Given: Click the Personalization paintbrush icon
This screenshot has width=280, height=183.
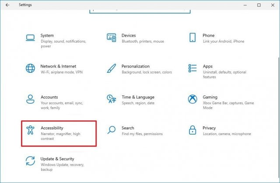Looking at the screenshot, I should coord(112,68).
